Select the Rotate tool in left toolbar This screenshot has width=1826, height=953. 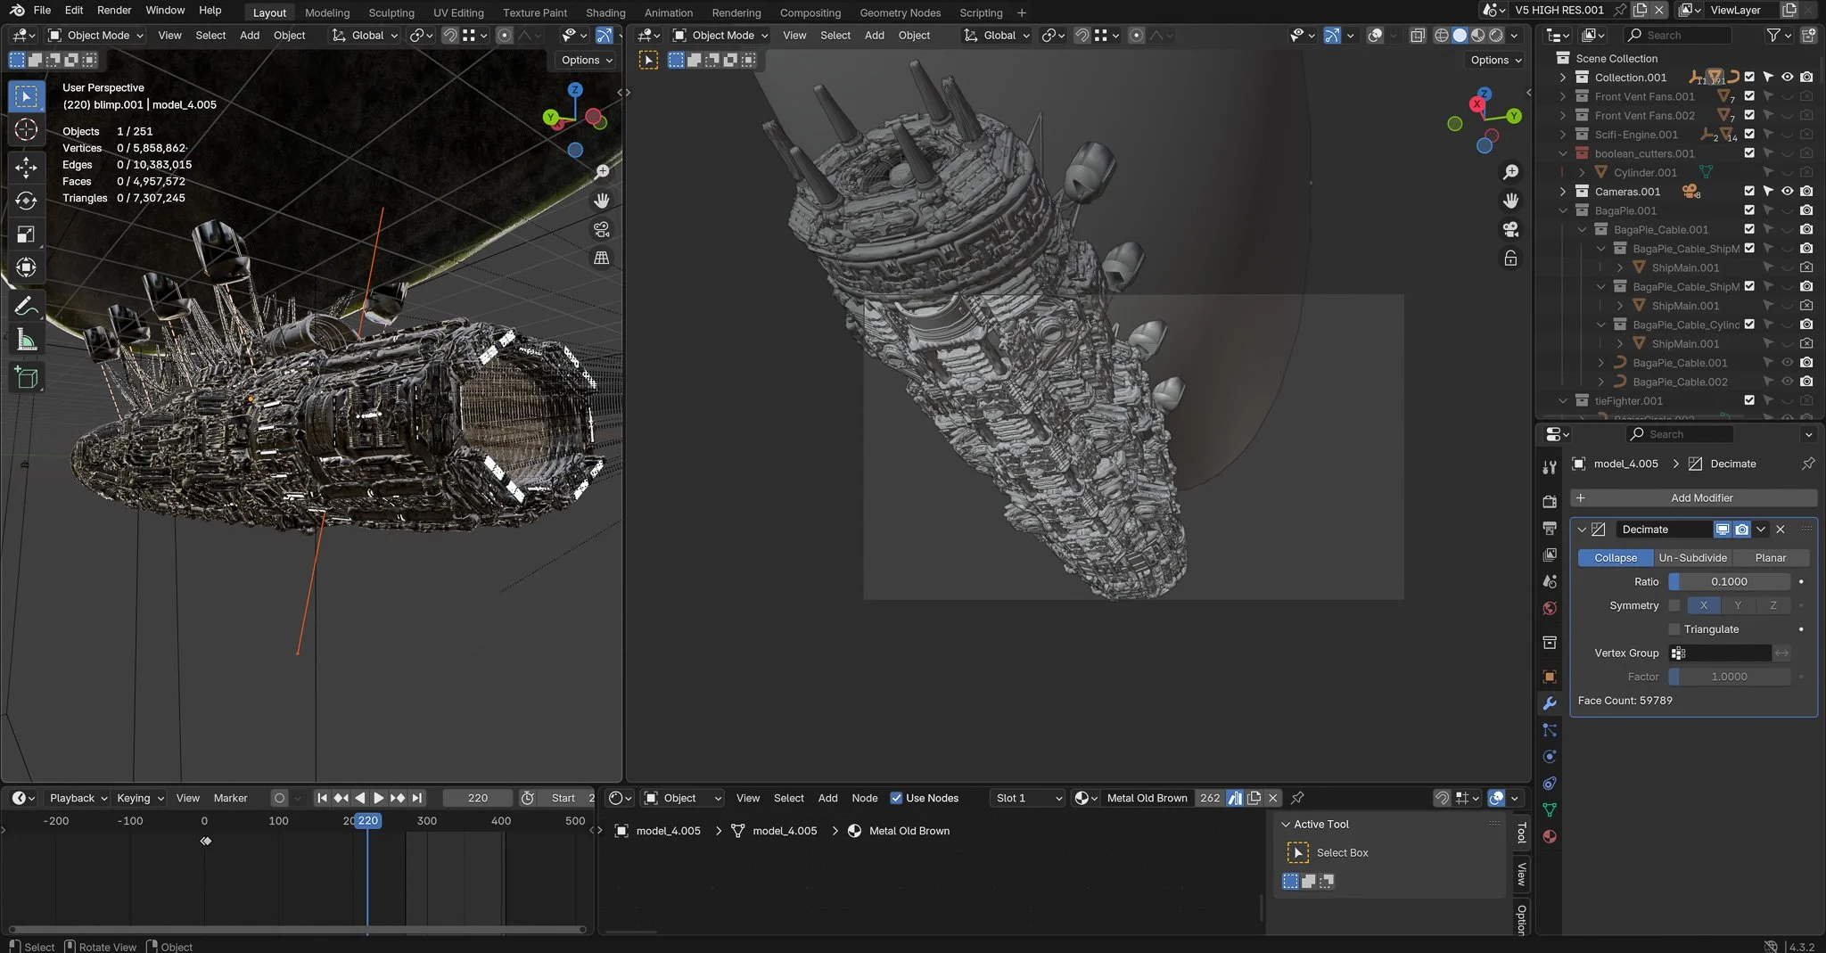coord(26,201)
